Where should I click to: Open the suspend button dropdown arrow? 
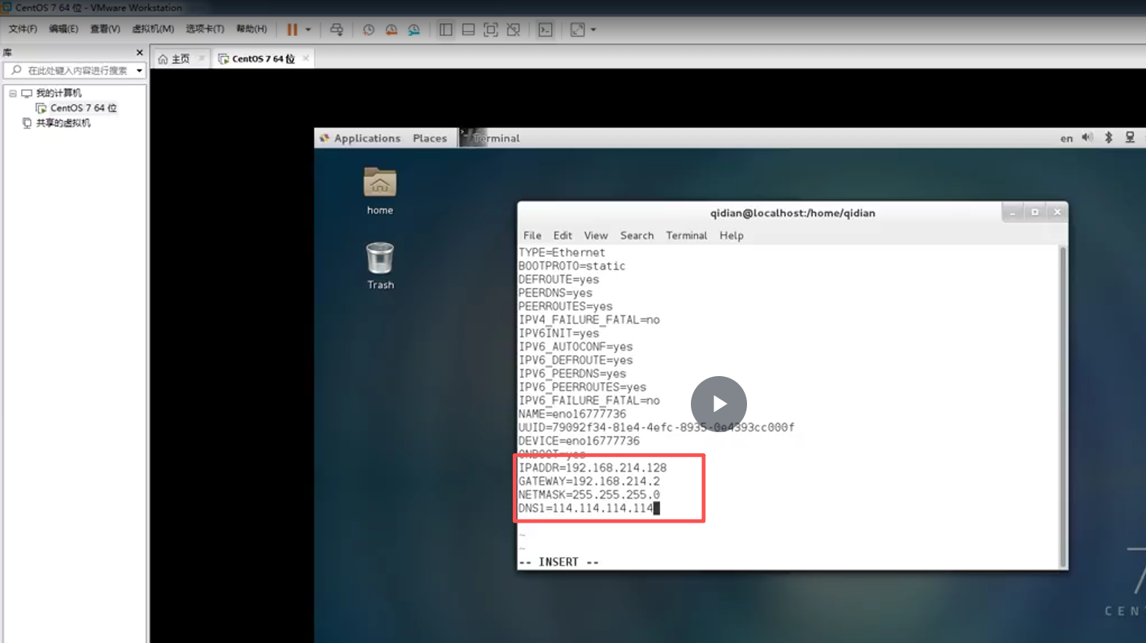(308, 30)
